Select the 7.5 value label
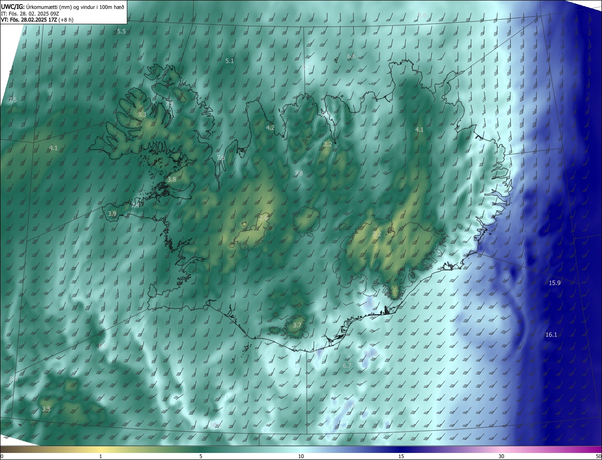 click(13, 100)
